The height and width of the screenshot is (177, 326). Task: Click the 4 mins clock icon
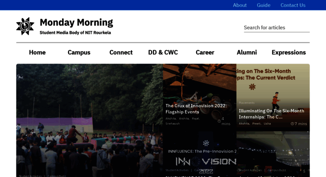(219, 121)
